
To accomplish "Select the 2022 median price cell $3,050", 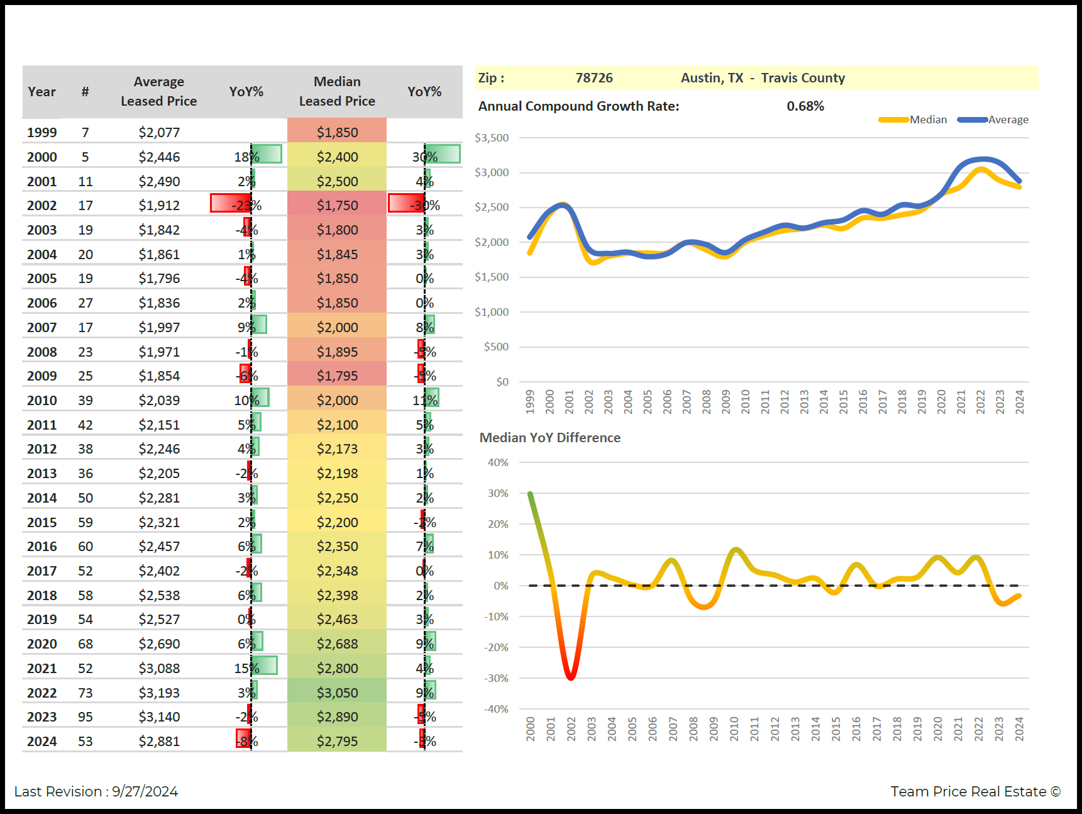I will [x=337, y=693].
